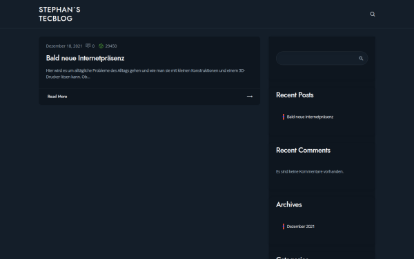This screenshot has width=414, height=259.
Task: Open Stephan's Tecblog site title
Action: [59, 14]
